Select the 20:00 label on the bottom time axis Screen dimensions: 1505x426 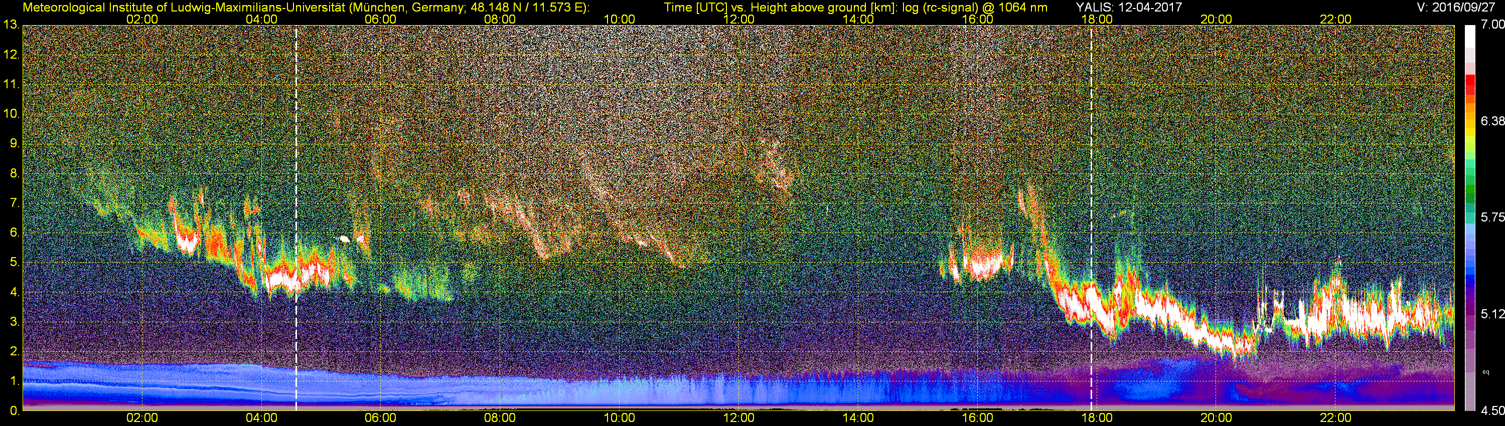(x=1216, y=418)
